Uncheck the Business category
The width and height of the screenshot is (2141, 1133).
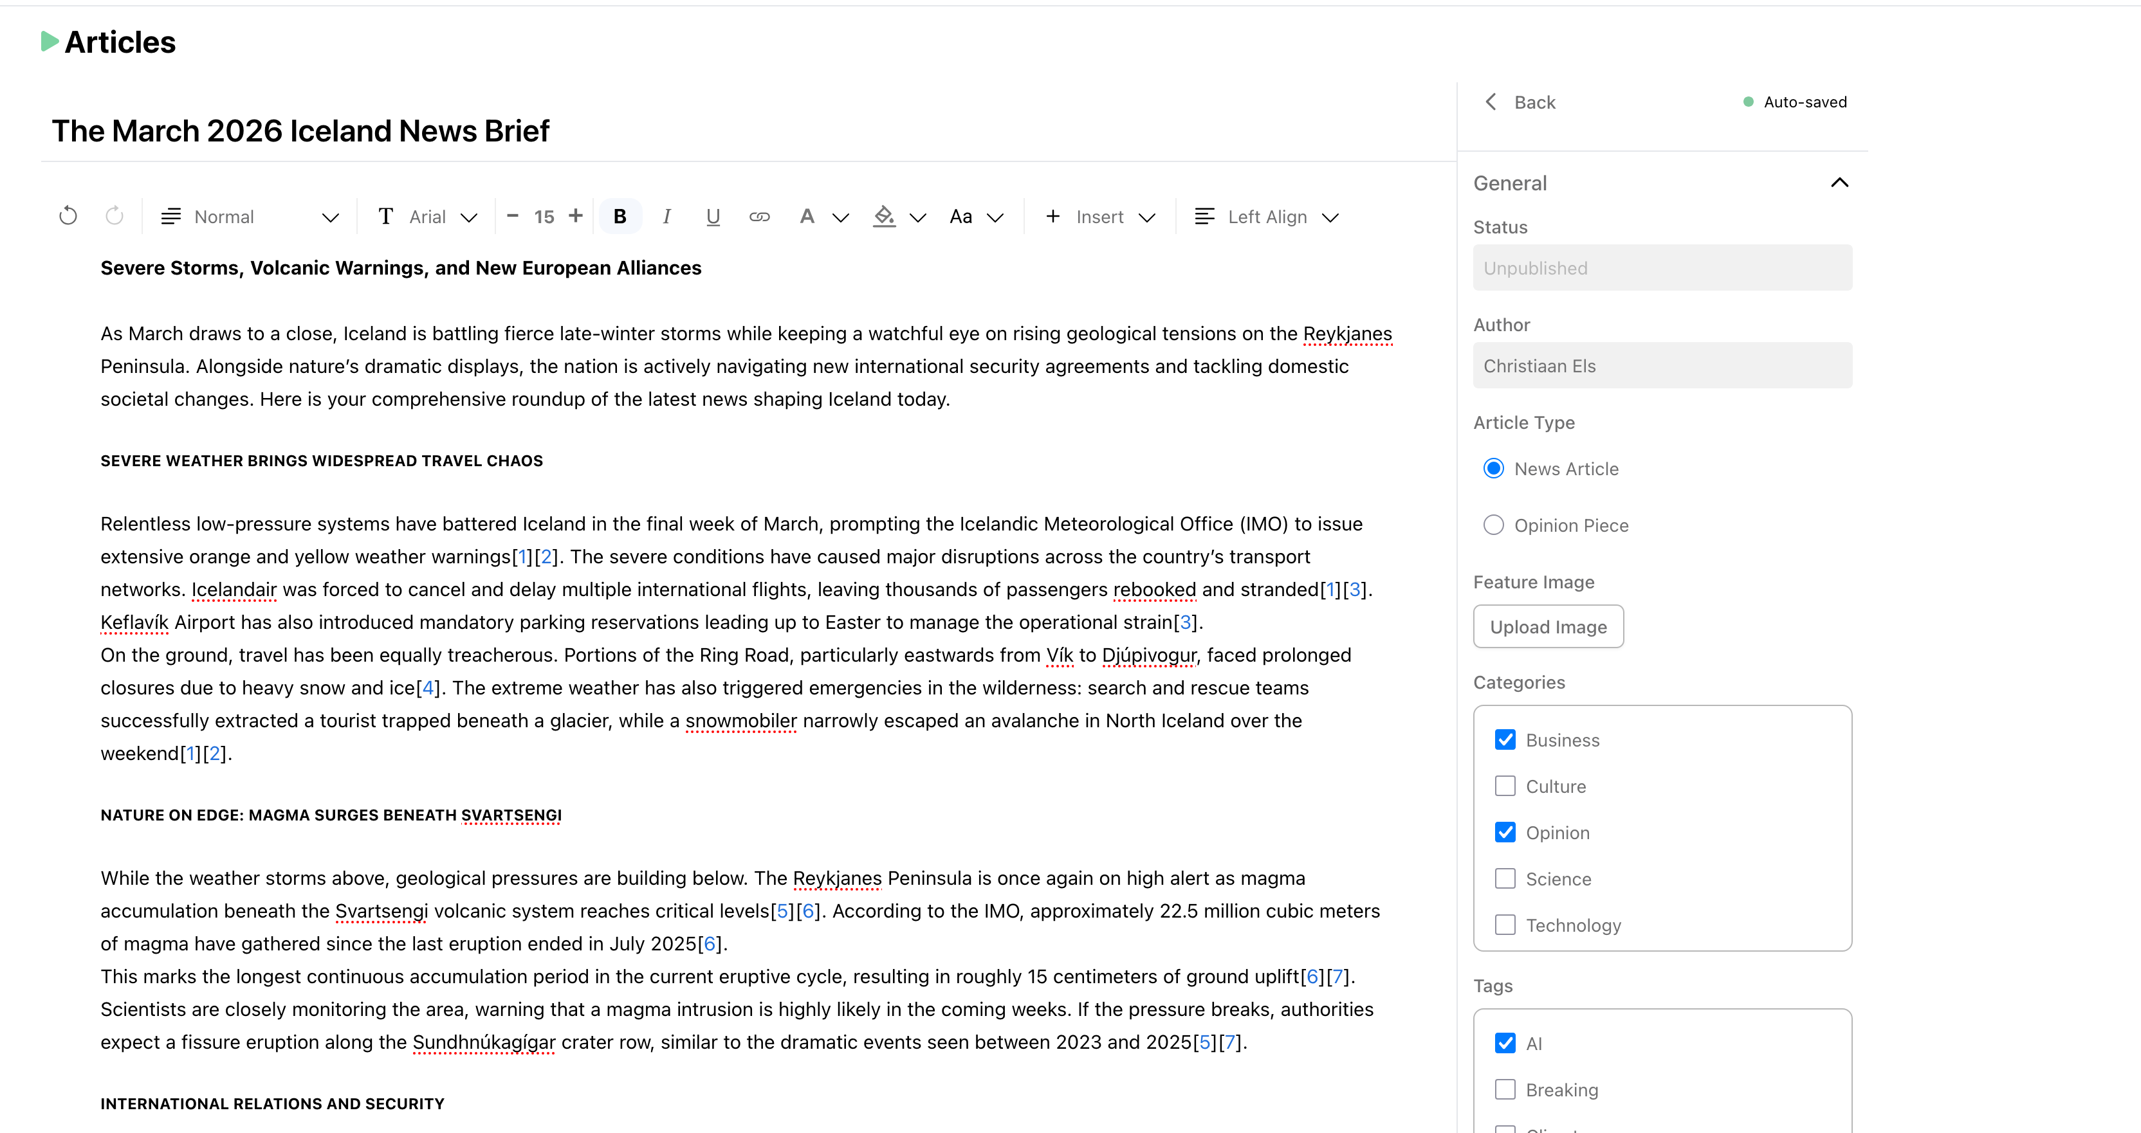(1504, 739)
